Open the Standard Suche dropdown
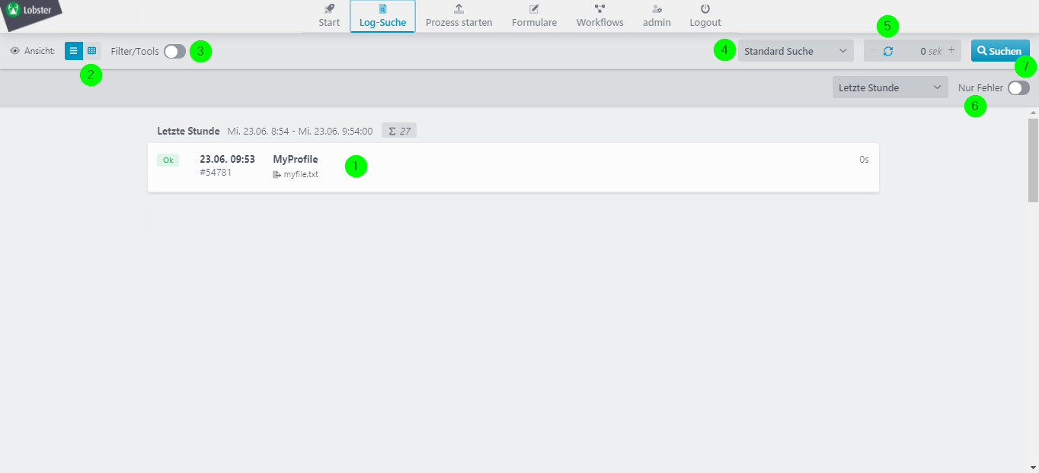This screenshot has width=1039, height=473. pyautogui.click(x=795, y=51)
